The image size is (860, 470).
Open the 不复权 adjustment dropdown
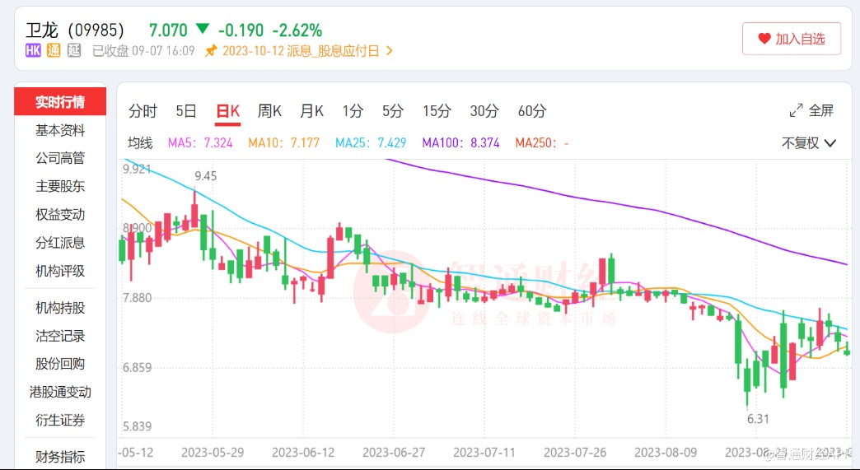[x=808, y=143]
